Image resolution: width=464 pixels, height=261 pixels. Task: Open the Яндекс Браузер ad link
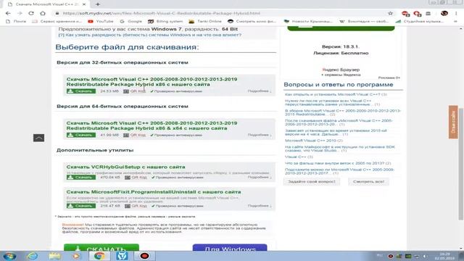(x=341, y=70)
